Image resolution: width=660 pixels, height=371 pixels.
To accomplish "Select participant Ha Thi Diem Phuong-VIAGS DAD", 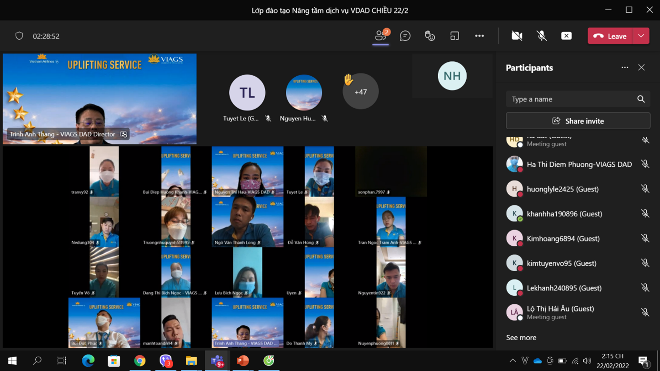I will pyautogui.click(x=578, y=164).
